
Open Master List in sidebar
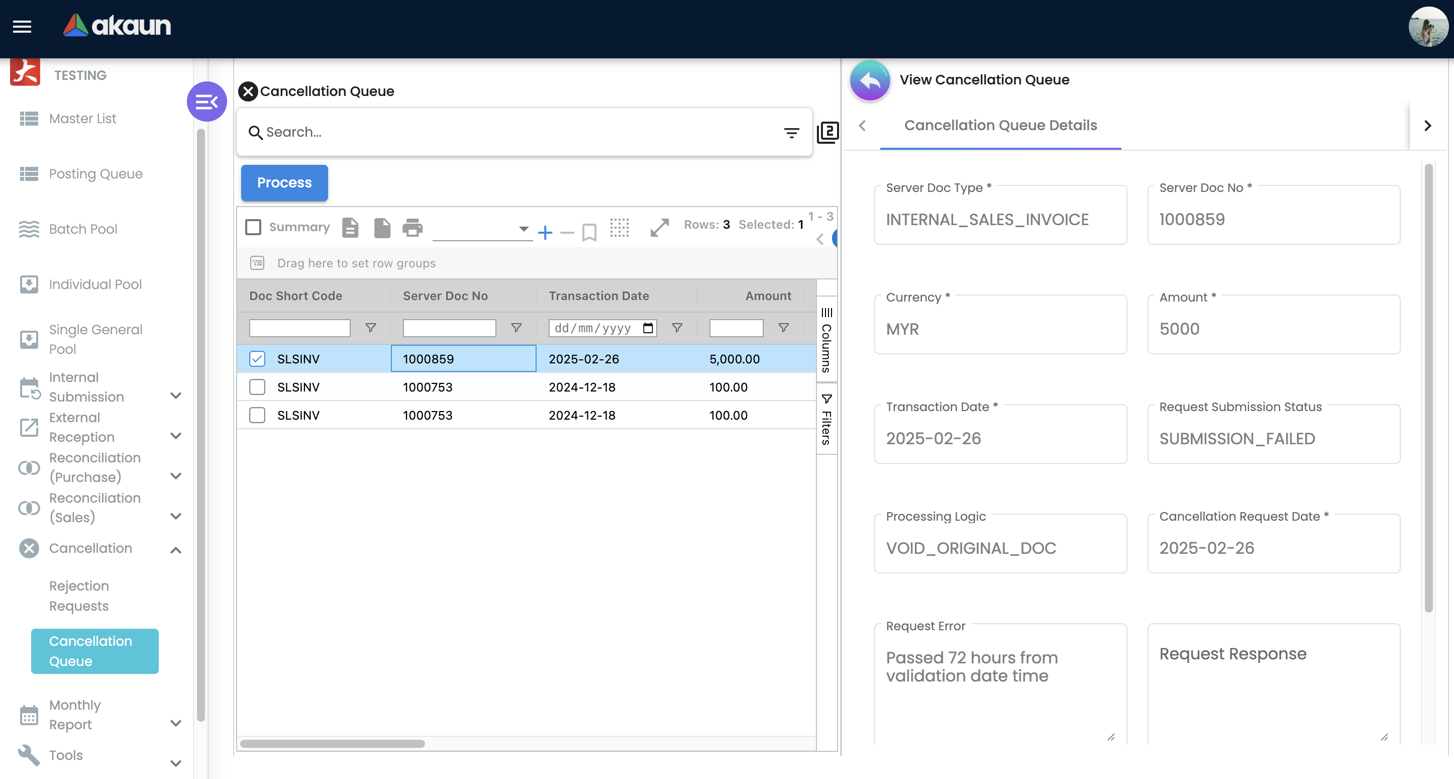click(82, 119)
